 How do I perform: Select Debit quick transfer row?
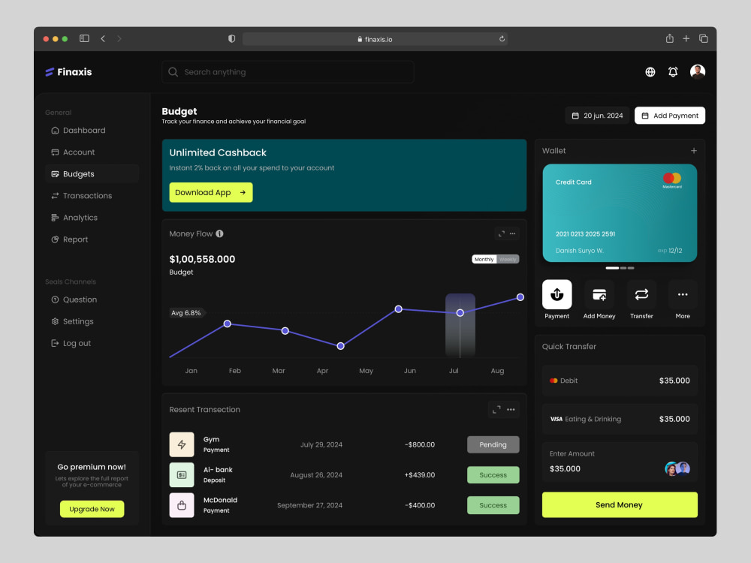620,381
